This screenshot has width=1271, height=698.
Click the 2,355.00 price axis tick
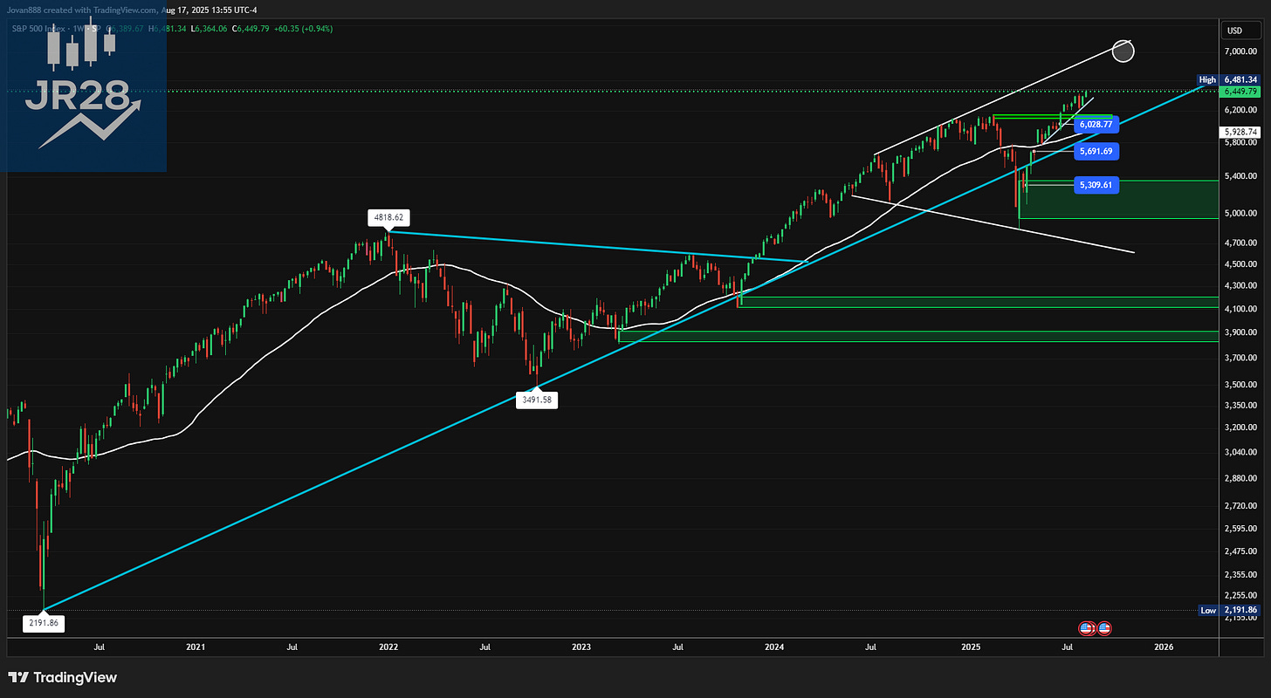[x=1241, y=573]
